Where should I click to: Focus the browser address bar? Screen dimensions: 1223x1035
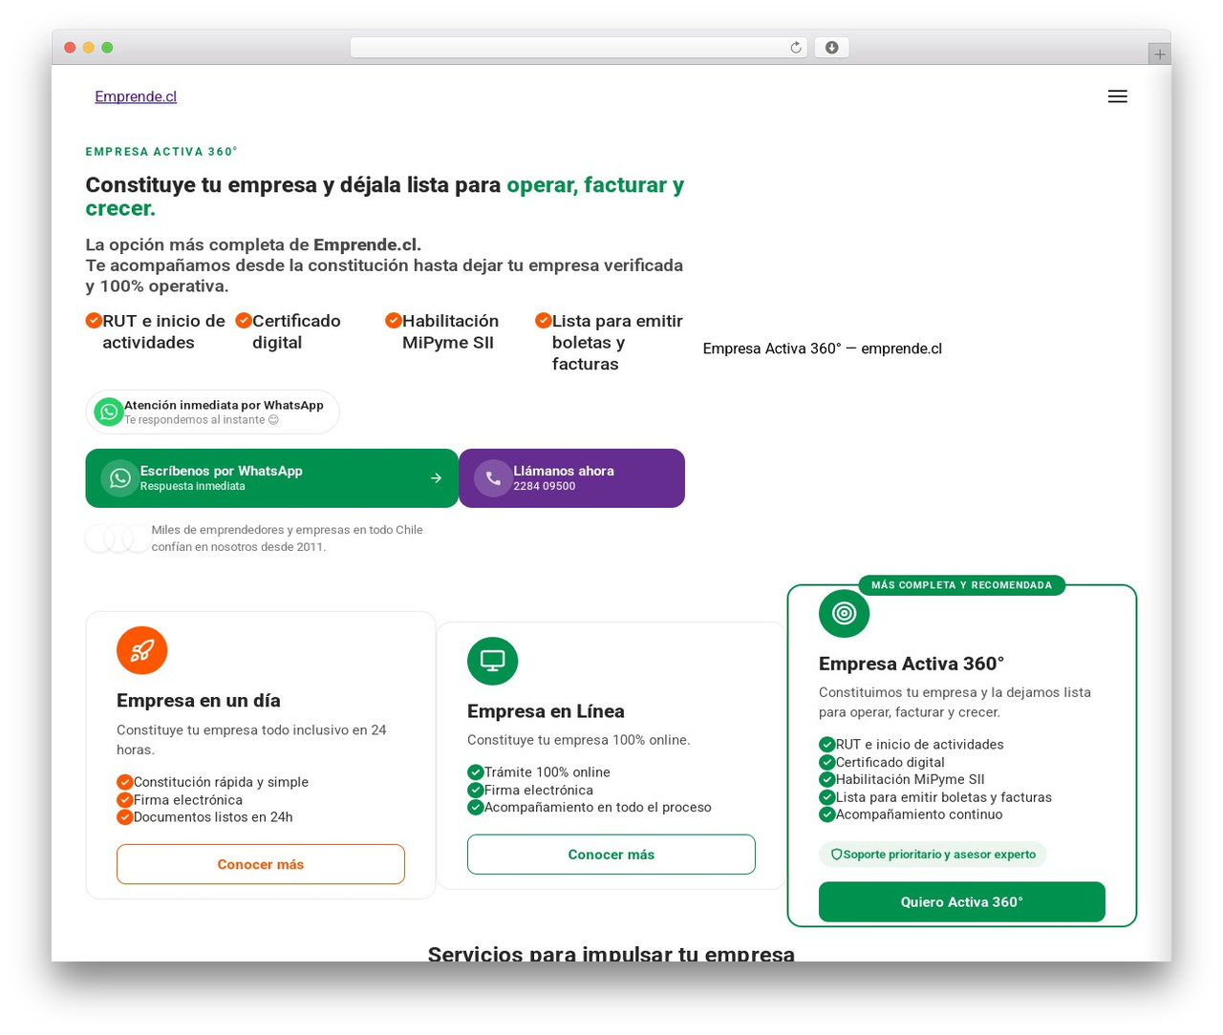578,48
